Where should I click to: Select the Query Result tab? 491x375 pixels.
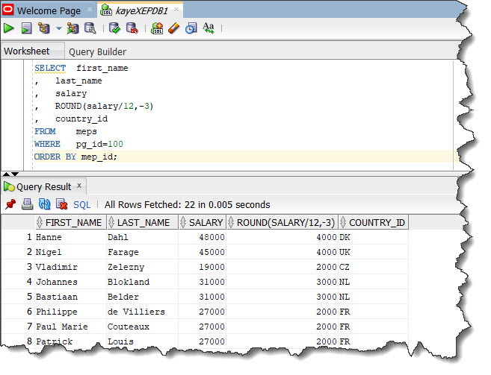point(44,187)
